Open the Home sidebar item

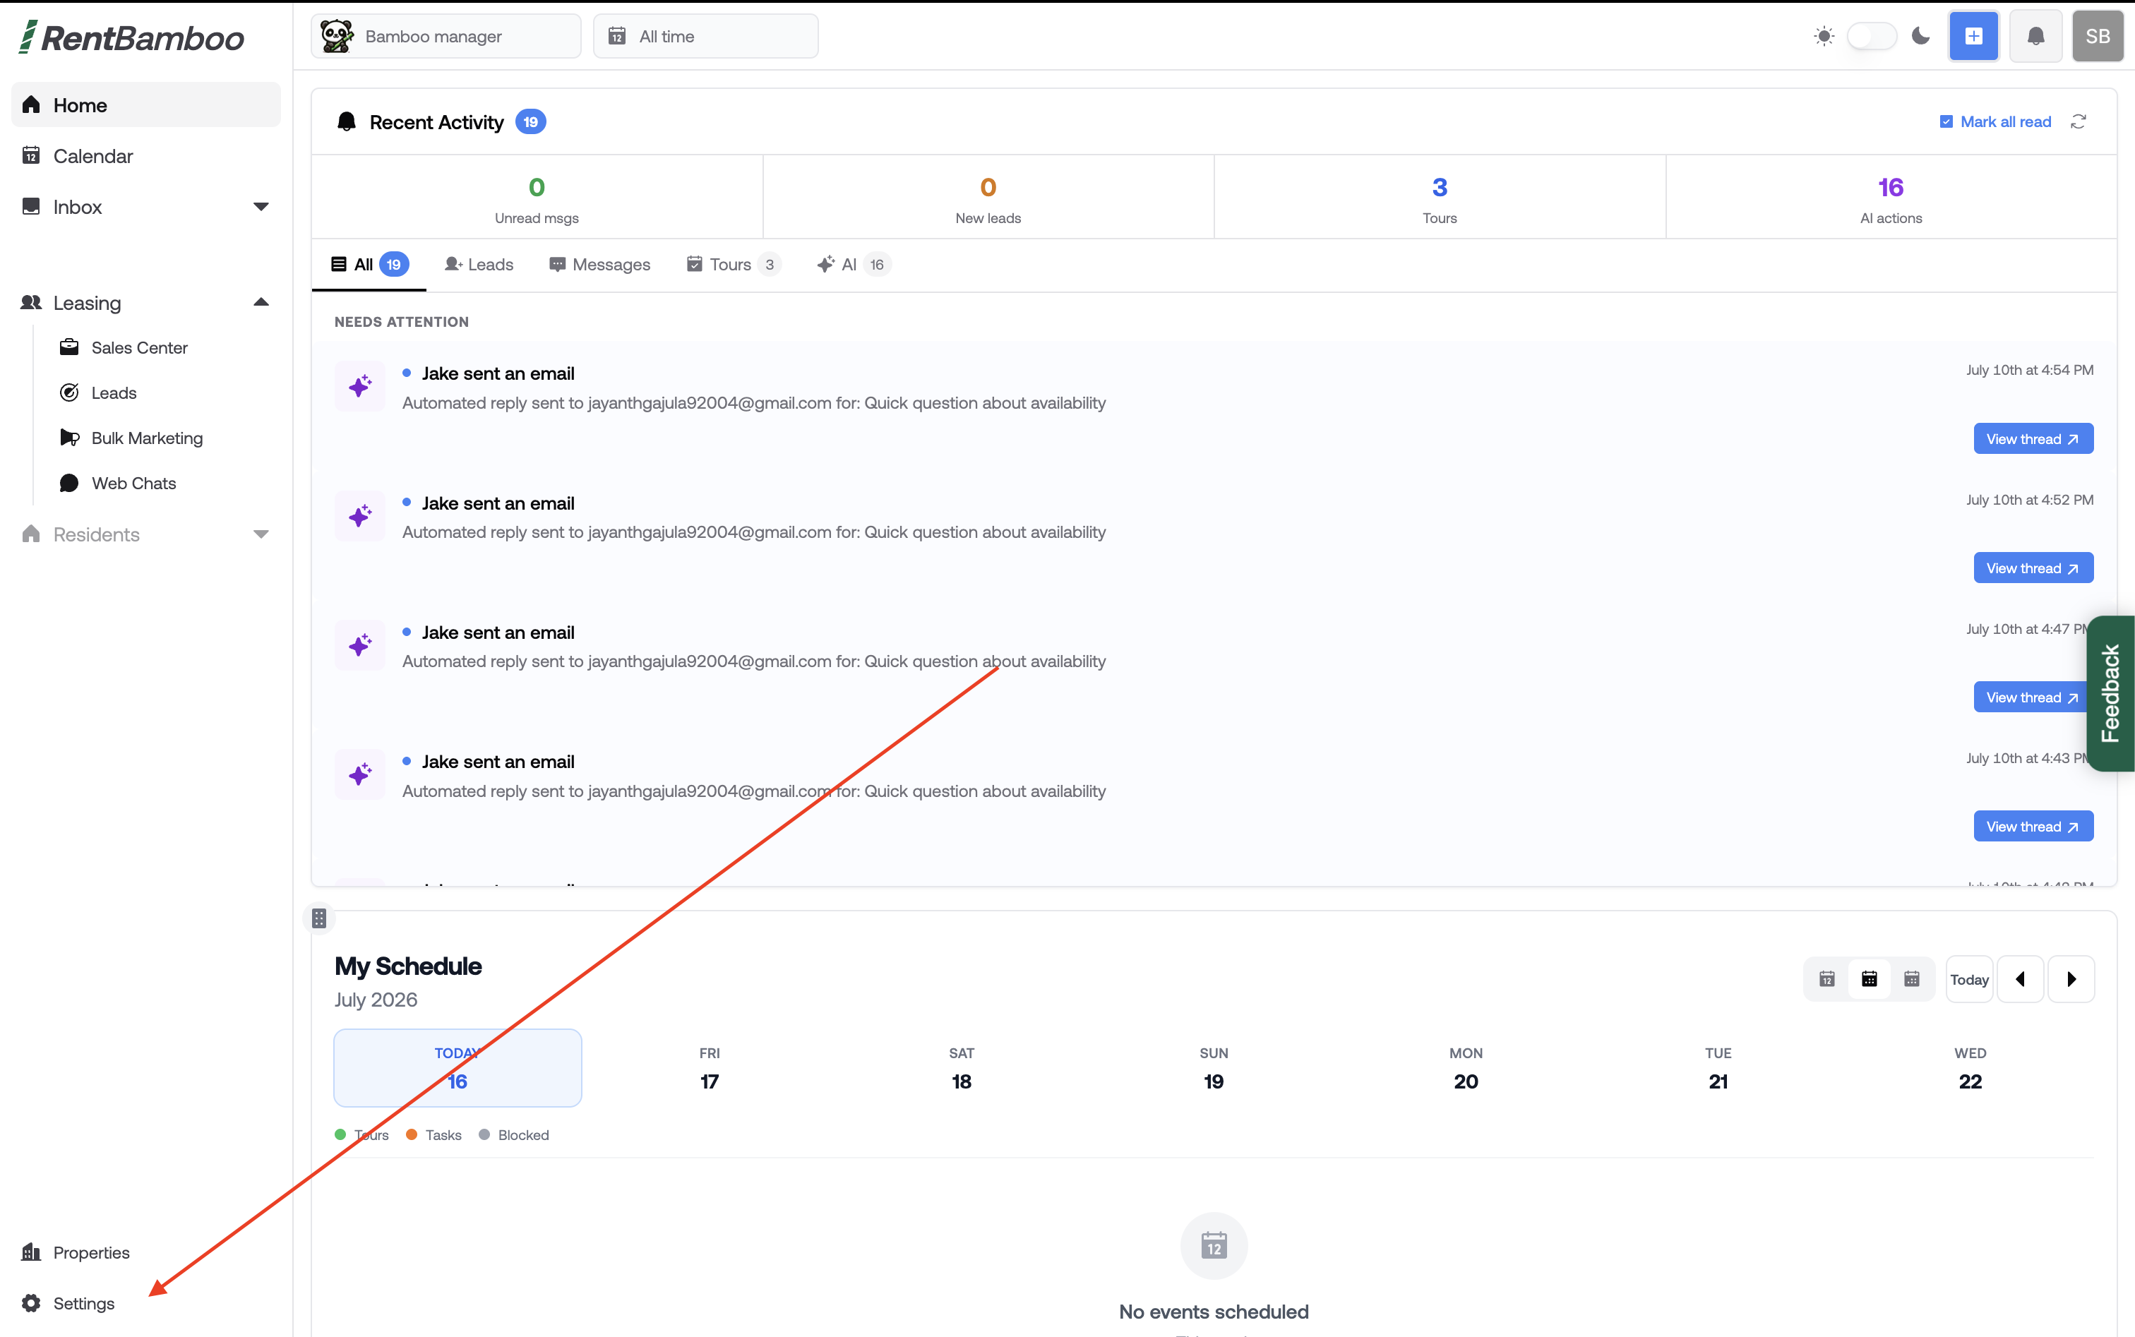point(146,105)
